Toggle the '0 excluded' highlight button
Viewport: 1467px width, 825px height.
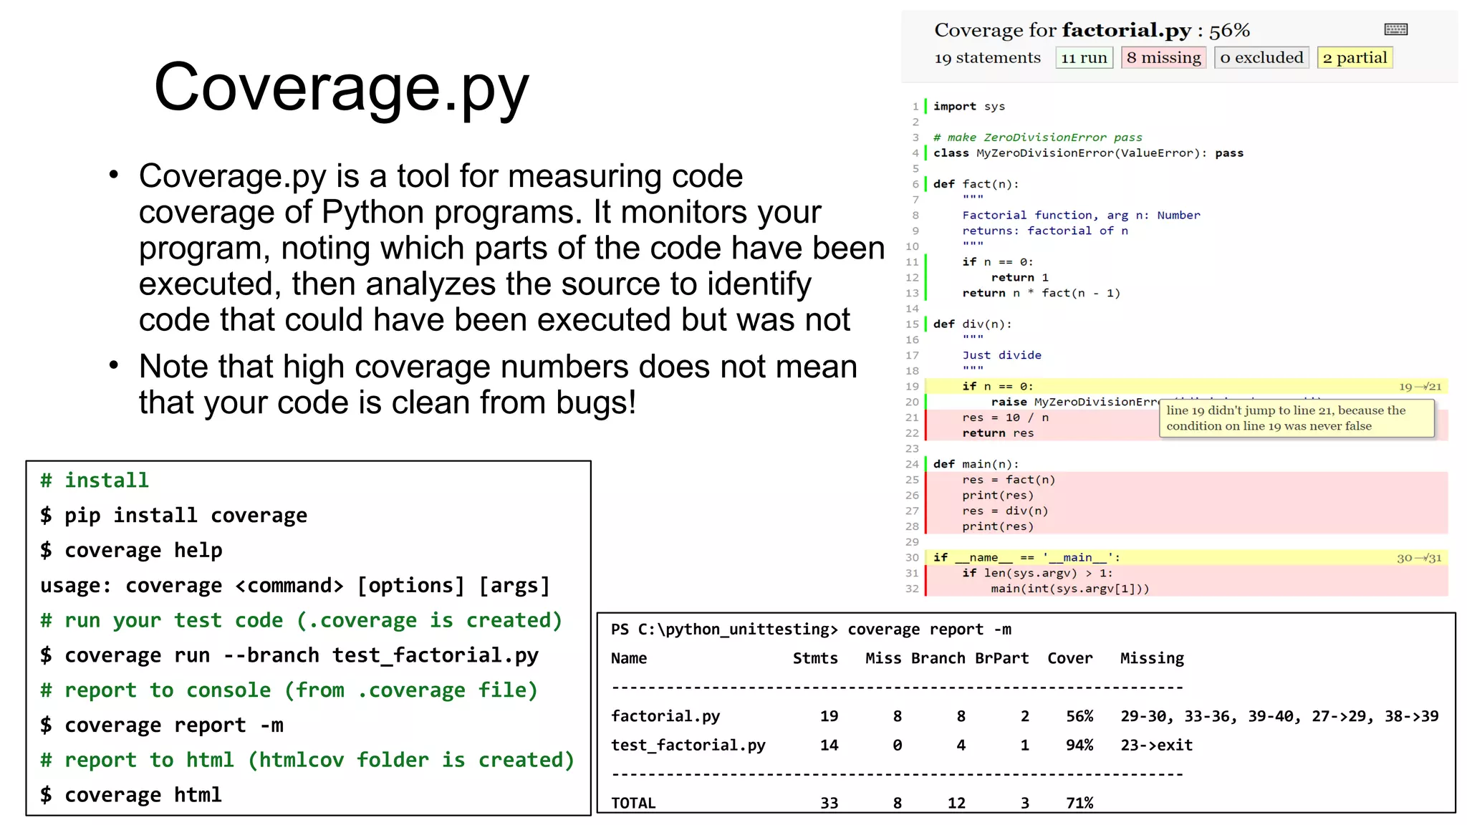coord(1261,57)
